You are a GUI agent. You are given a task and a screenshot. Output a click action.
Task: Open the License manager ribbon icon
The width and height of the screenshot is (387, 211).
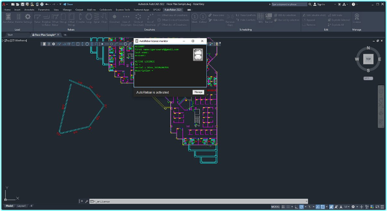click(x=357, y=18)
